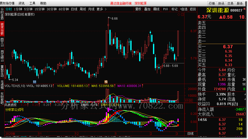Viewport: 248px width, 139px height.
Task: Click the 12 month marker on time axis
Action: [77, 134]
